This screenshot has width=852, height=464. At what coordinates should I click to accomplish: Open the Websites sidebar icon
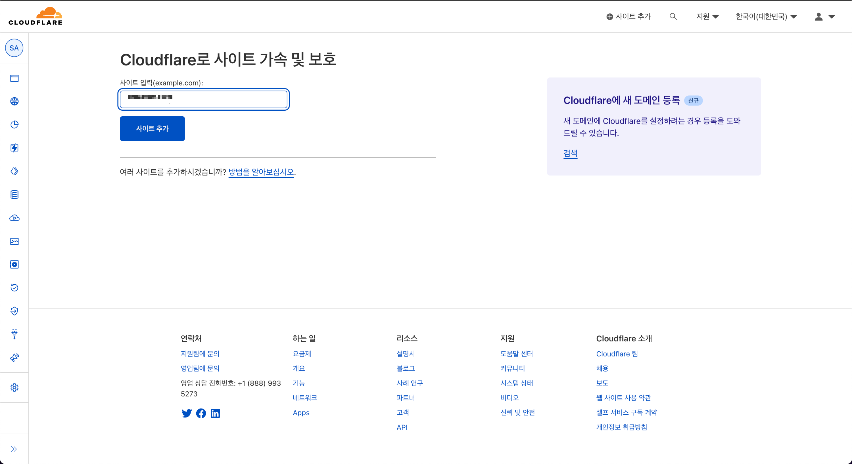[x=14, y=78]
